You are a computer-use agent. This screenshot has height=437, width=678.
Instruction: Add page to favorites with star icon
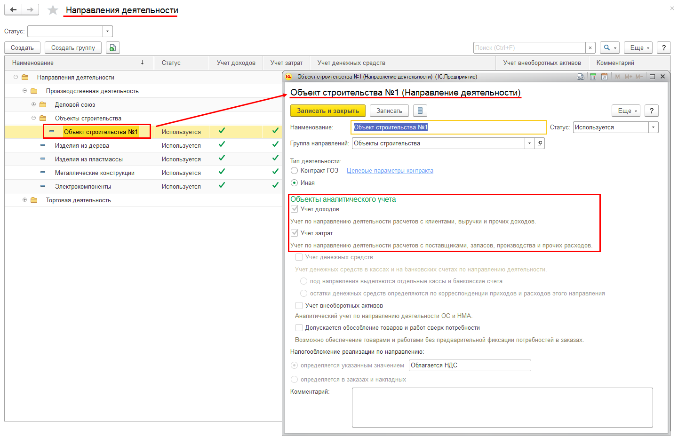[53, 10]
